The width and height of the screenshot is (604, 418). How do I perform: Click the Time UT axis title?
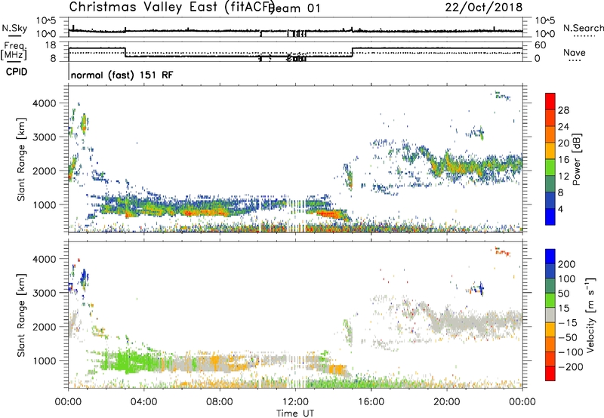[295, 413]
